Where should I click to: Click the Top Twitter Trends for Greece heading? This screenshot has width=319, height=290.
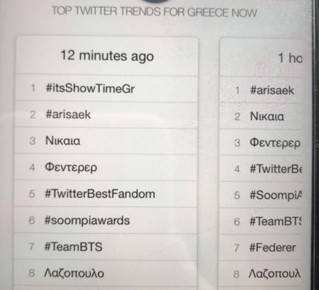[x=154, y=12]
